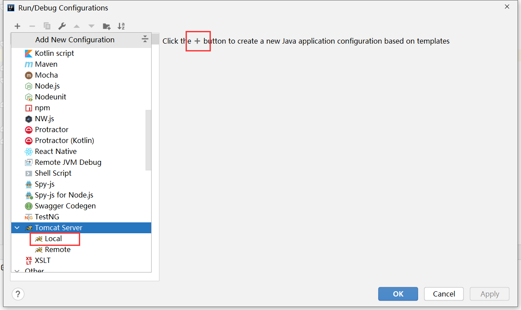Screen dimensions: 521x310
Task: Click the collapse icon beside Add New Configuration
Action: click(145, 39)
